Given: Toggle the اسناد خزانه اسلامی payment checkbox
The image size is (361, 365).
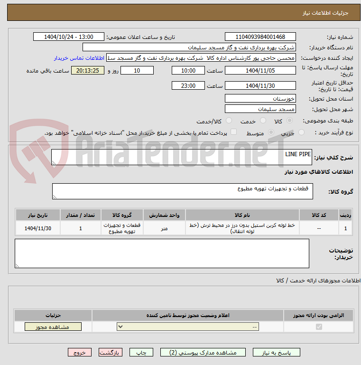Looking at the screenshot, I should [233, 132].
